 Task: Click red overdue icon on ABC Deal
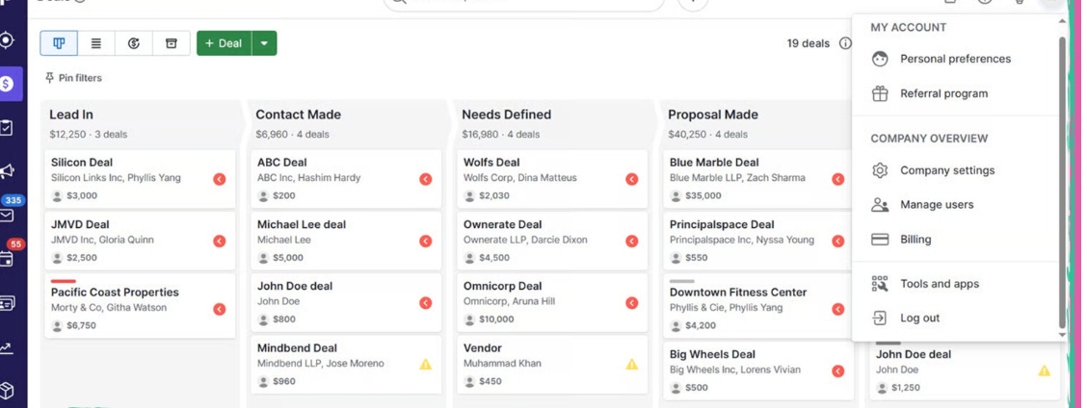[x=426, y=179]
